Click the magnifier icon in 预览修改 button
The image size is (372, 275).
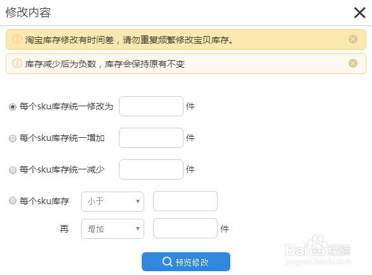[167, 262]
